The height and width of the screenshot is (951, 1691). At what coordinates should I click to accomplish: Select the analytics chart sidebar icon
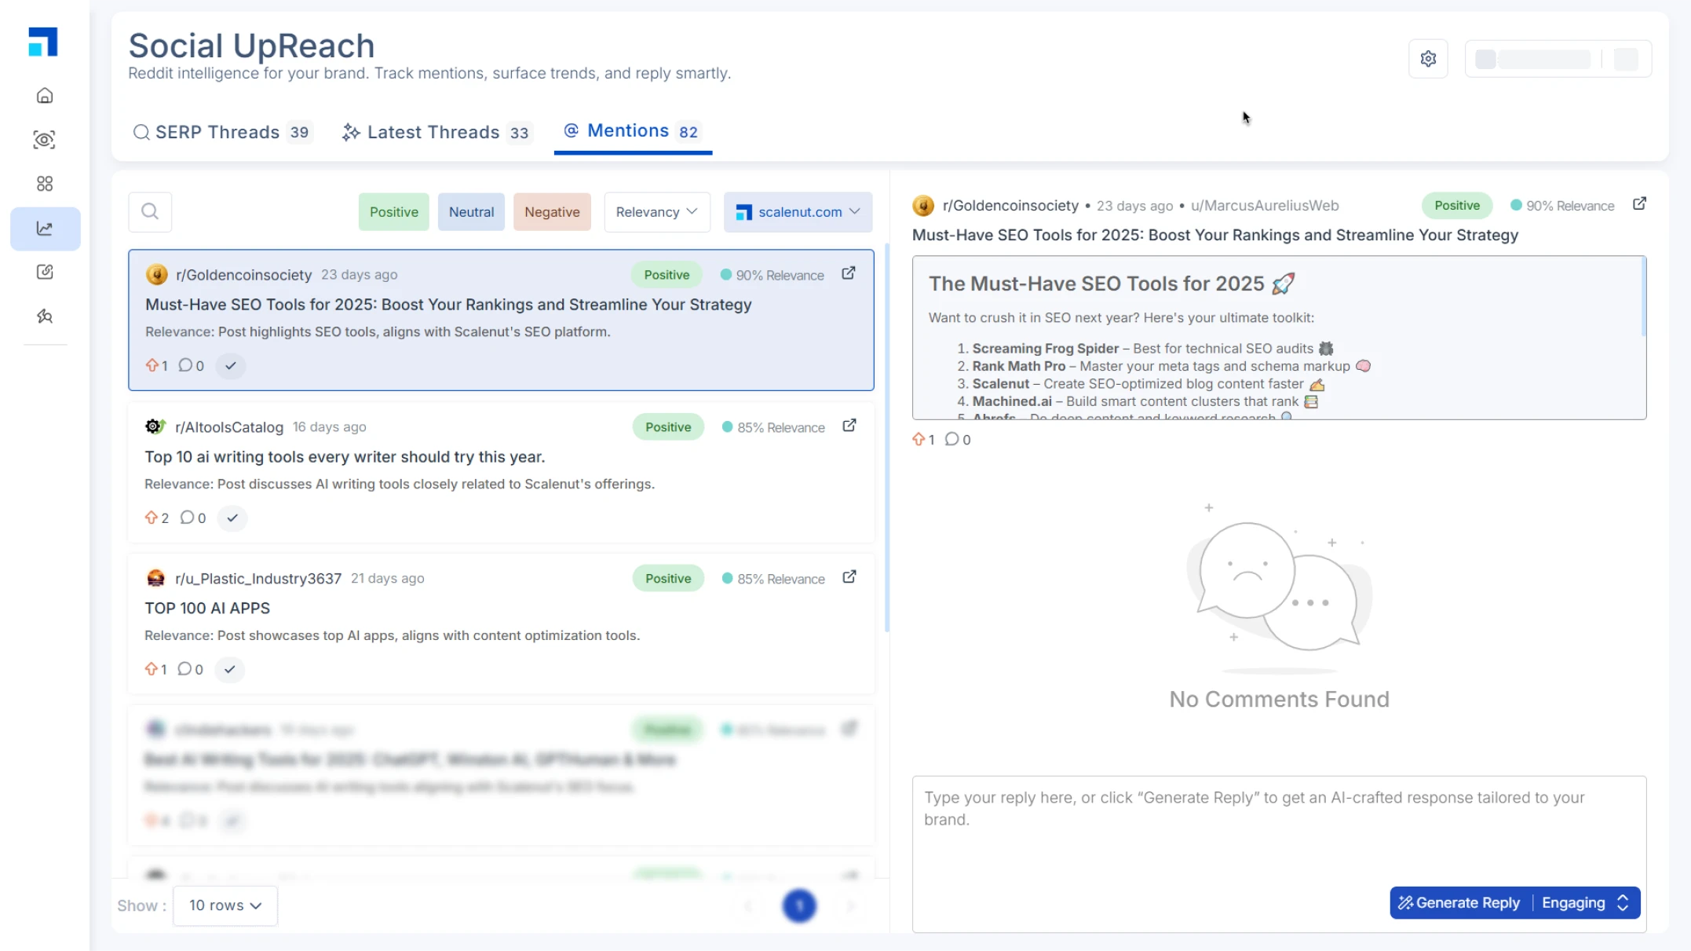point(45,229)
